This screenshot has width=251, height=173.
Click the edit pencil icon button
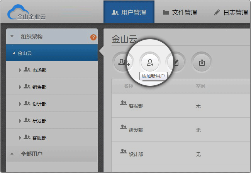(176, 62)
